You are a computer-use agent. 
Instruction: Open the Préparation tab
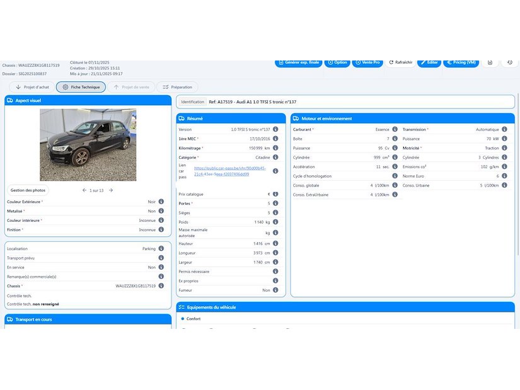(177, 87)
